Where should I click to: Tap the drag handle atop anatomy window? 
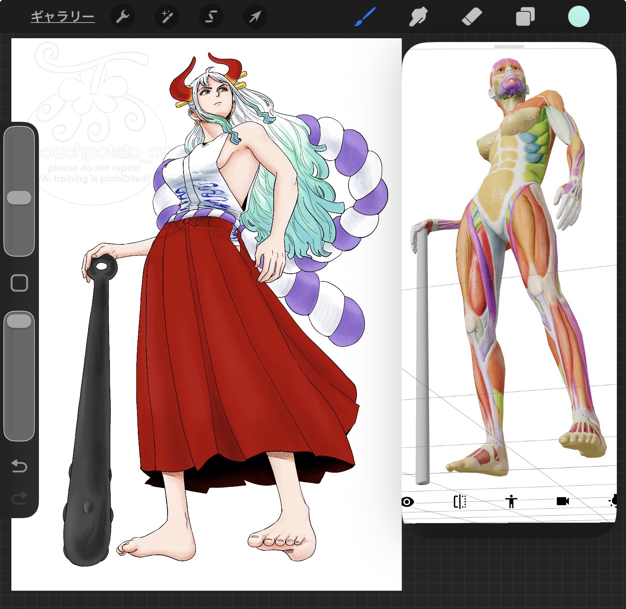[509, 47]
